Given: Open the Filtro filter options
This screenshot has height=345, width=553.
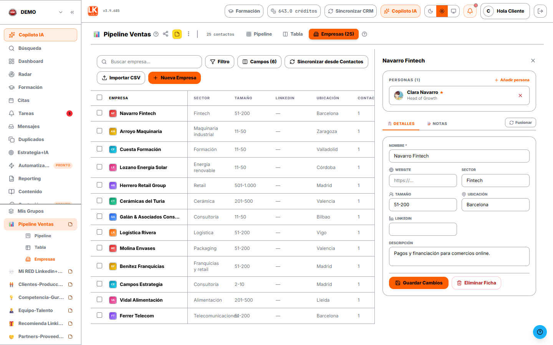Looking at the screenshot, I should pyautogui.click(x=220, y=62).
